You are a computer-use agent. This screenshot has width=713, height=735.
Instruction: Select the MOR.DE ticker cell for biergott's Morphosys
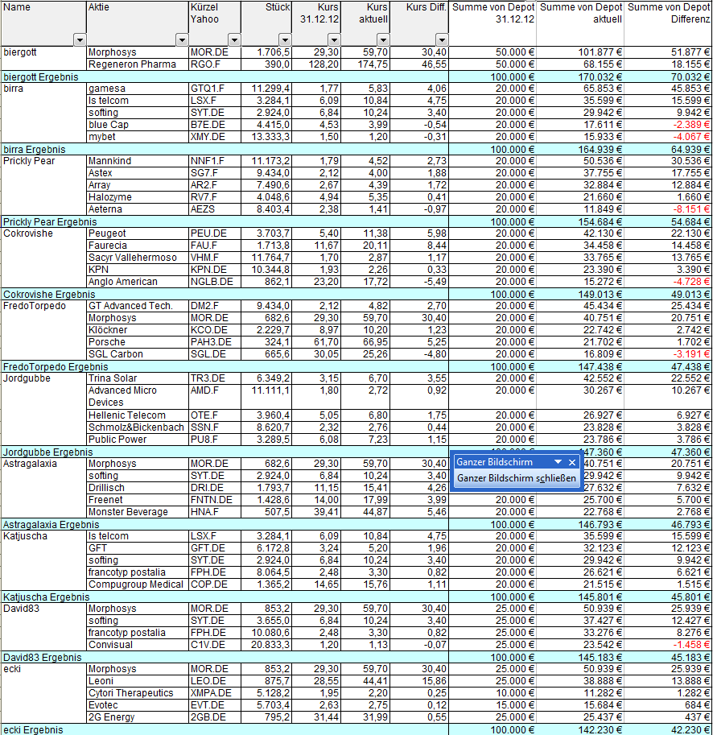(x=214, y=52)
